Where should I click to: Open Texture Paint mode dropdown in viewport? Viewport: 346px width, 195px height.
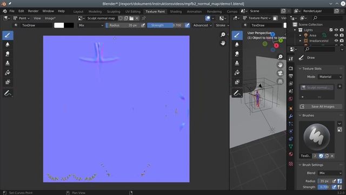tap(257, 18)
